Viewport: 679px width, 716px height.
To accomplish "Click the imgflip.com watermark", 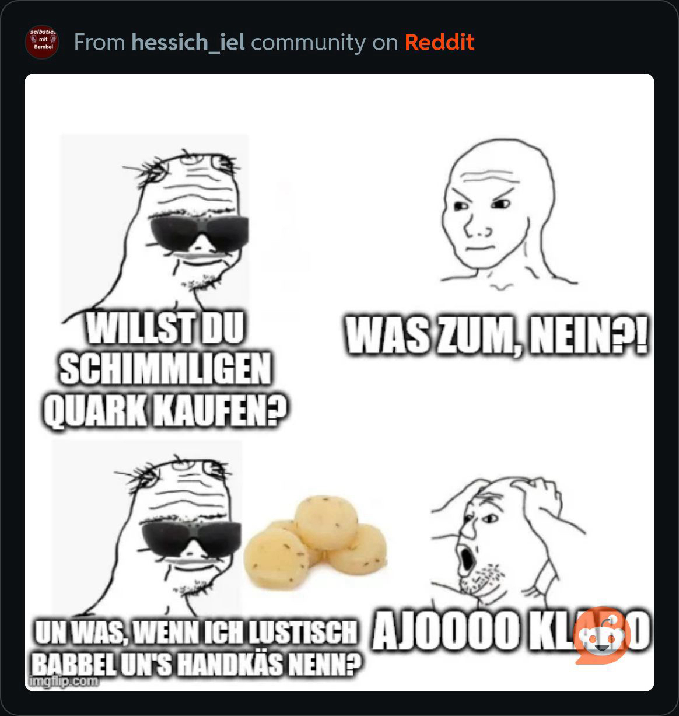I will (64, 680).
